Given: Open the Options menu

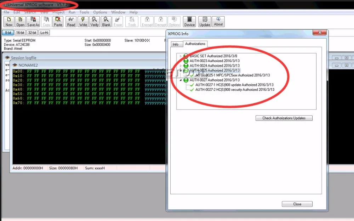Looking at the screenshot, I should (100, 12).
